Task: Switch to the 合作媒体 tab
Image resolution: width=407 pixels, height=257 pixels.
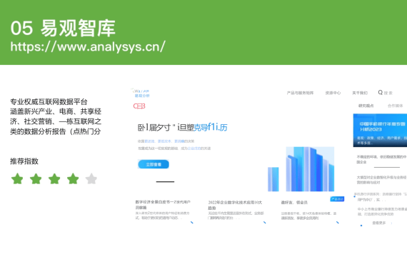Action: [x=395, y=106]
